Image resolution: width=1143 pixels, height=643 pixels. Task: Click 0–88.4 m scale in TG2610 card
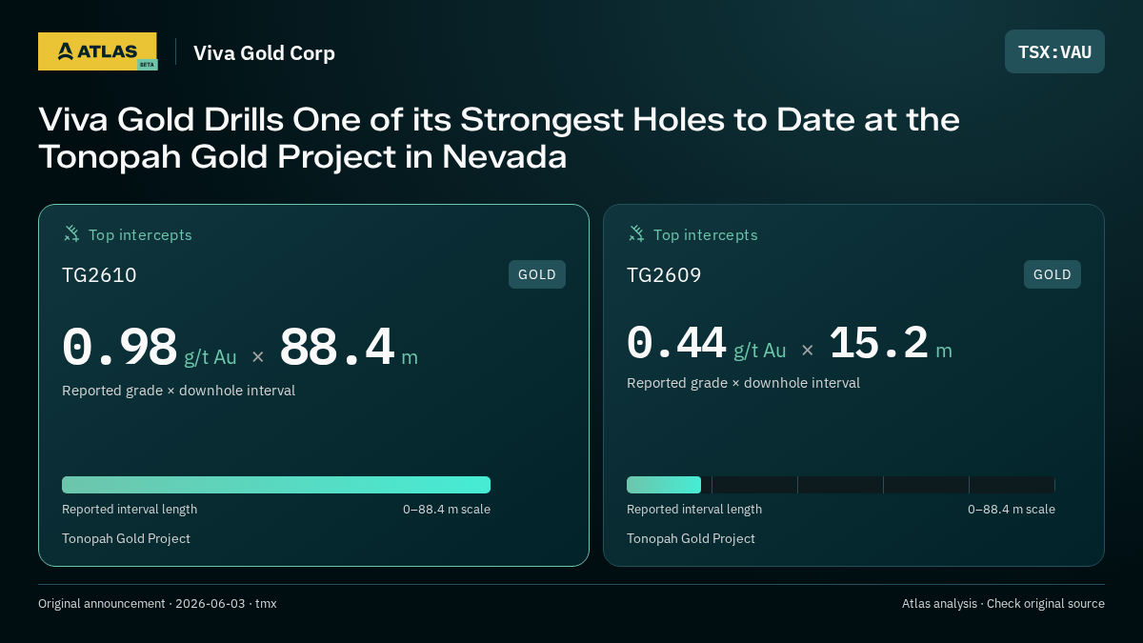pyautogui.click(x=447, y=510)
